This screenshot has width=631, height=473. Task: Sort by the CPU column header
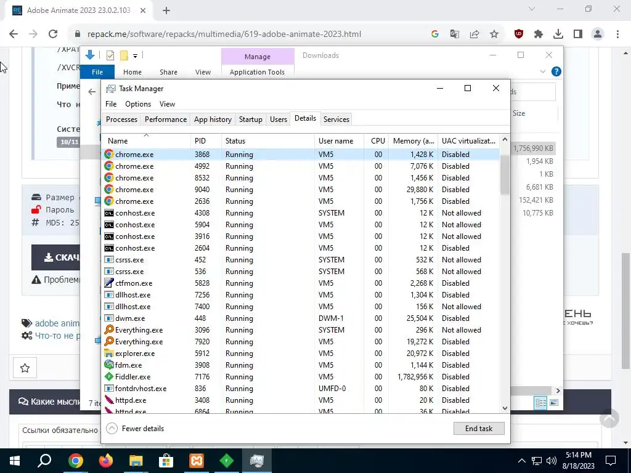click(376, 141)
